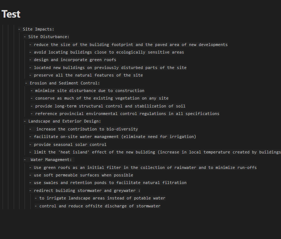This screenshot has width=281, height=239.
Task: Select the Site Impacts heading line
Action: (x=36, y=29)
